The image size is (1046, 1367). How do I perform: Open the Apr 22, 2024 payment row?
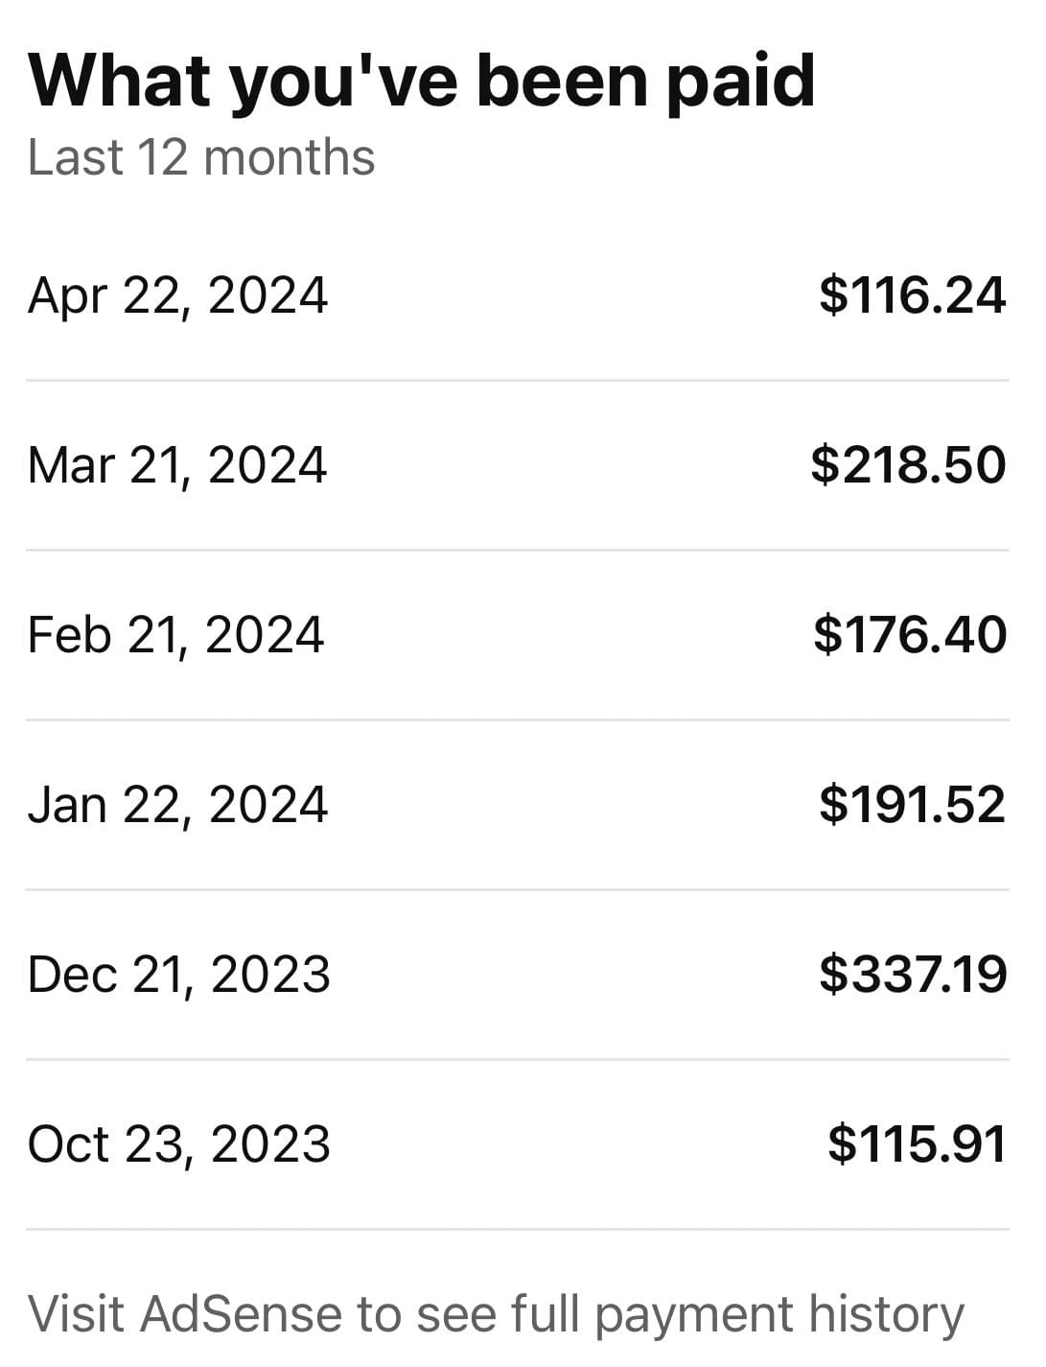[518, 295]
